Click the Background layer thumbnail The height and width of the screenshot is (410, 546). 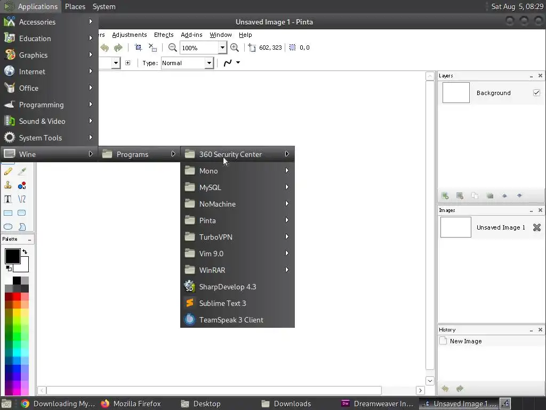(x=456, y=93)
